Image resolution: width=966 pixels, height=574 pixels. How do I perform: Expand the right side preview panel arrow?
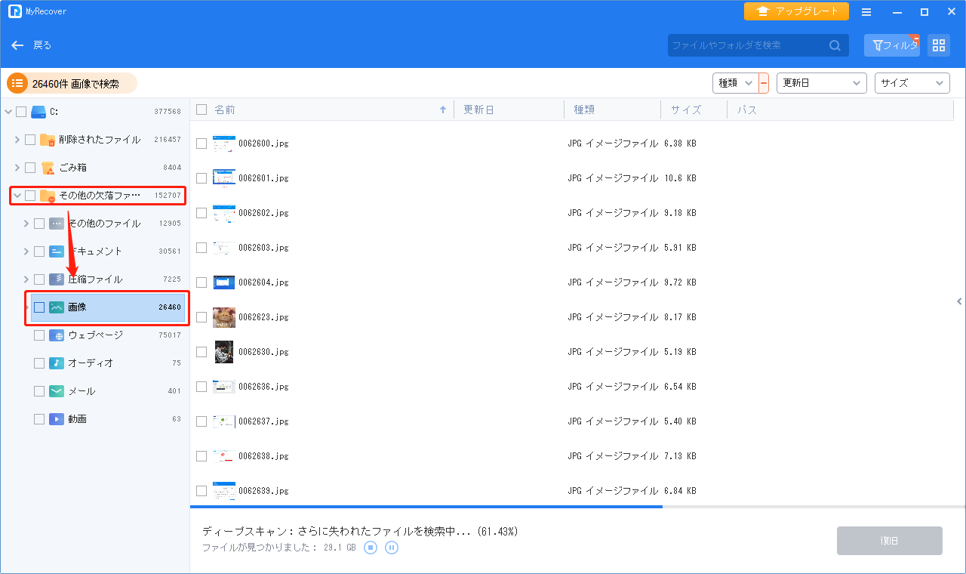959,301
